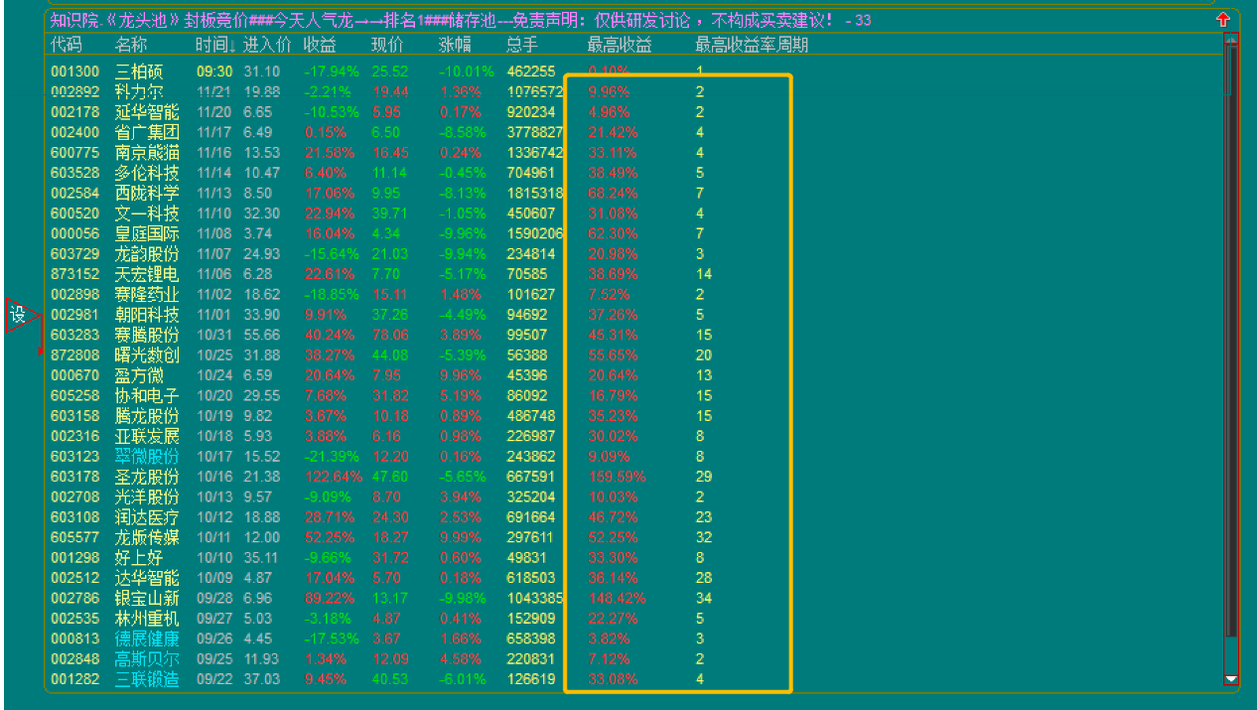
Task: Sort by 收益 column header
Action: click(x=320, y=45)
